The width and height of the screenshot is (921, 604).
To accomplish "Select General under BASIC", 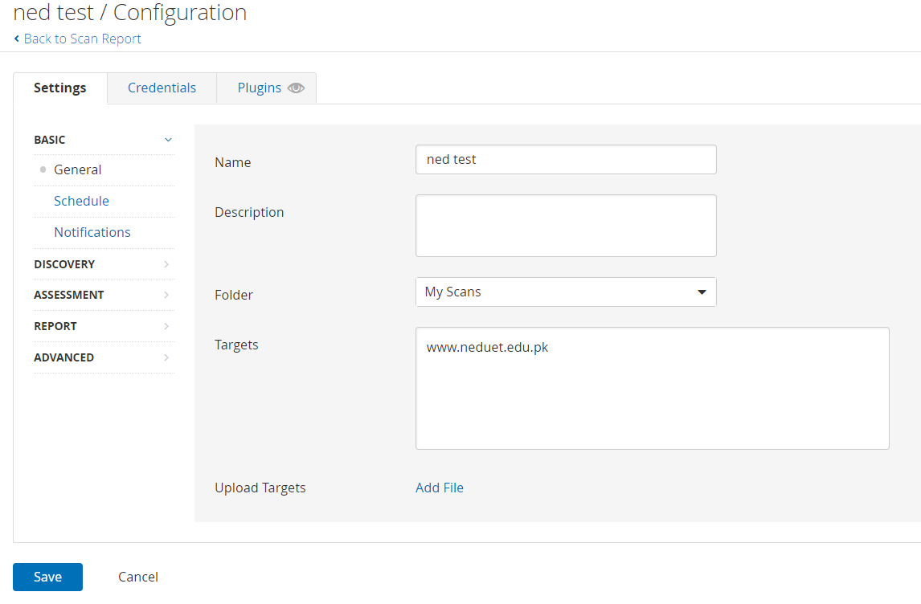I will tap(78, 170).
